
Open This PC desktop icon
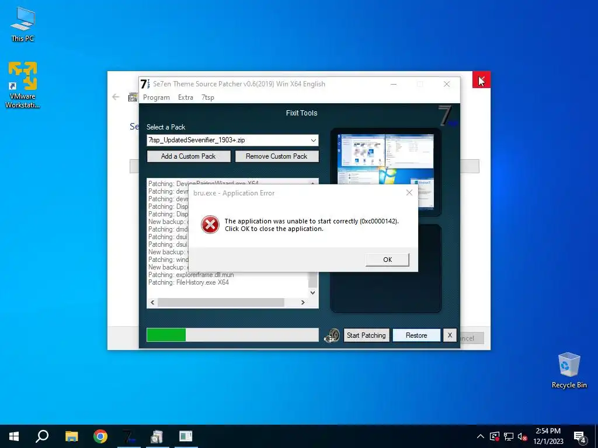[x=23, y=24]
